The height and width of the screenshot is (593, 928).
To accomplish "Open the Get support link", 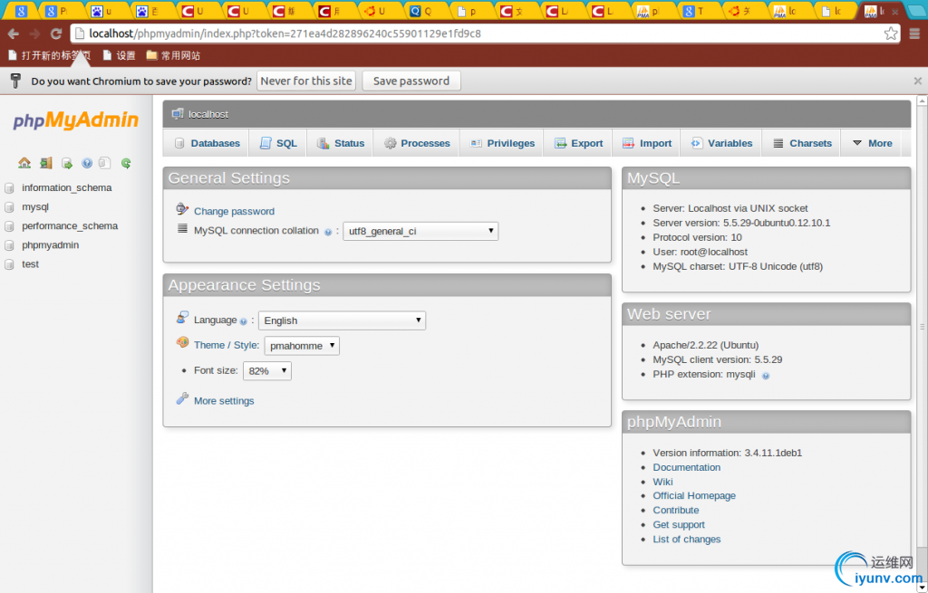I will (679, 525).
